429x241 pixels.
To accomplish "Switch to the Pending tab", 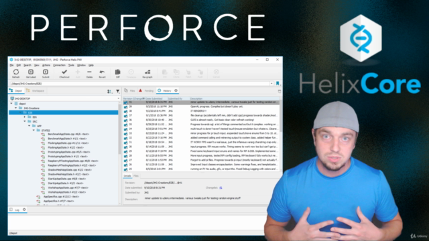I will (146, 90).
